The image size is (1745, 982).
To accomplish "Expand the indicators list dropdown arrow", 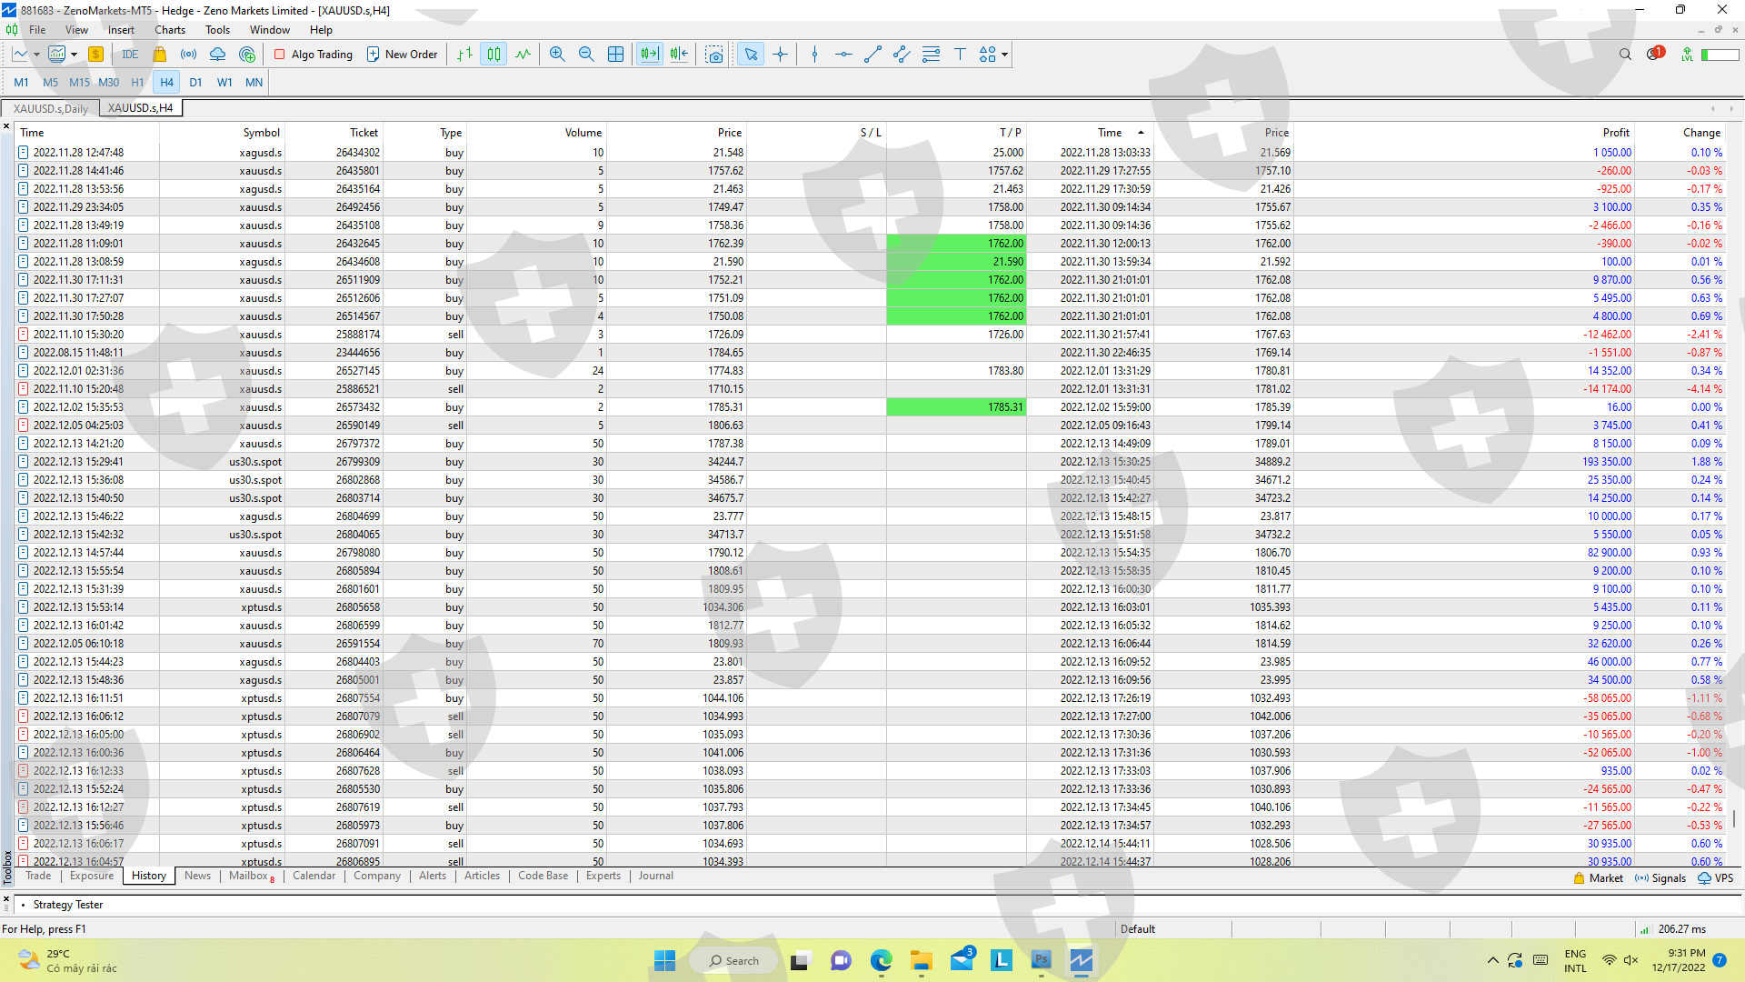I will tap(74, 55).
